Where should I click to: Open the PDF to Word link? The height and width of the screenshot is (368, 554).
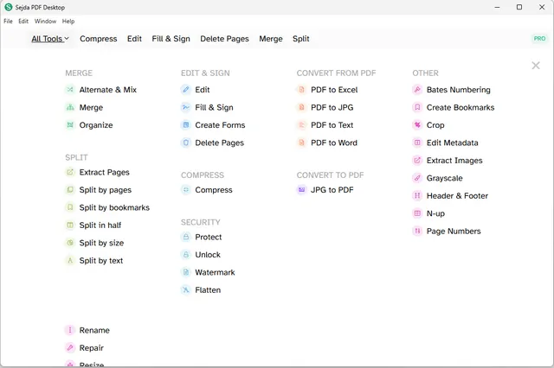click(x=334, y=143)
